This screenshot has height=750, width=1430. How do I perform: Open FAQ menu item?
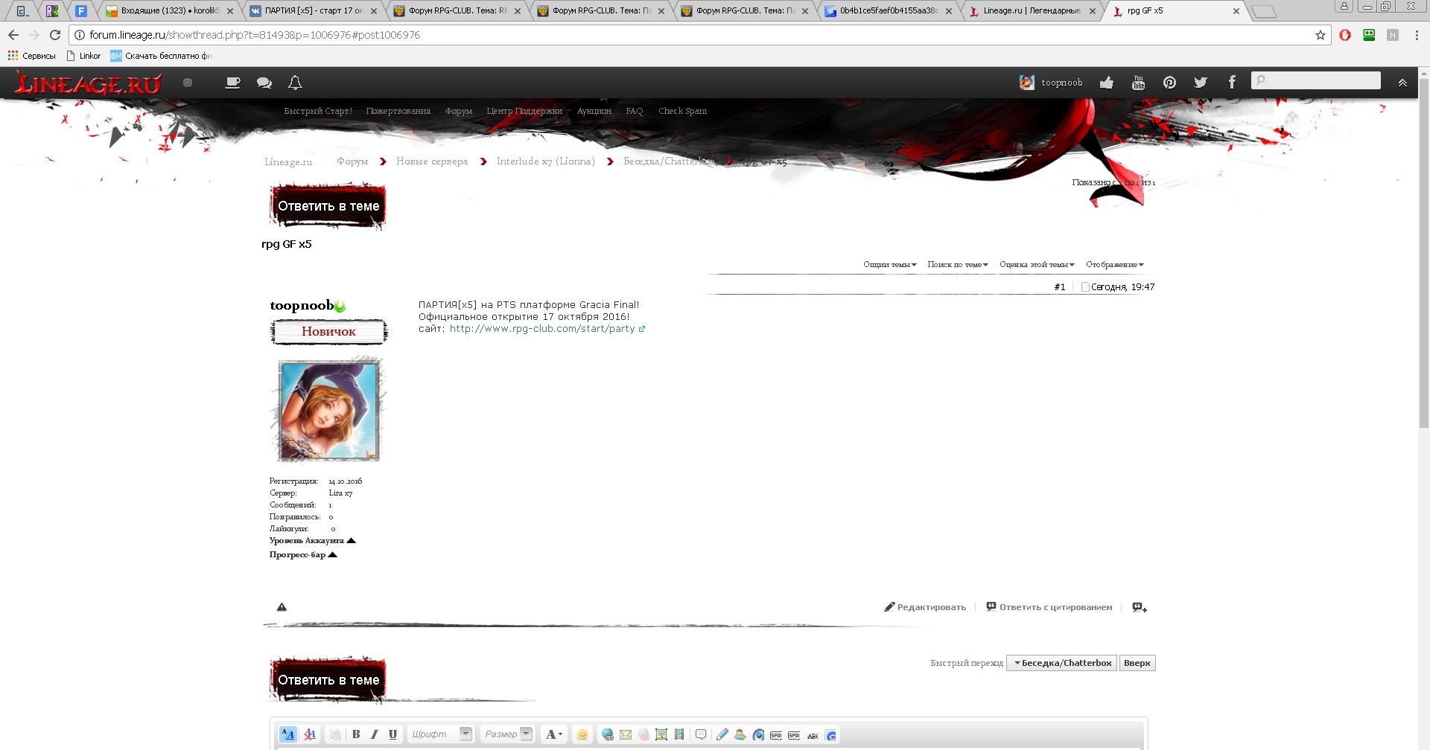point(634,111)
